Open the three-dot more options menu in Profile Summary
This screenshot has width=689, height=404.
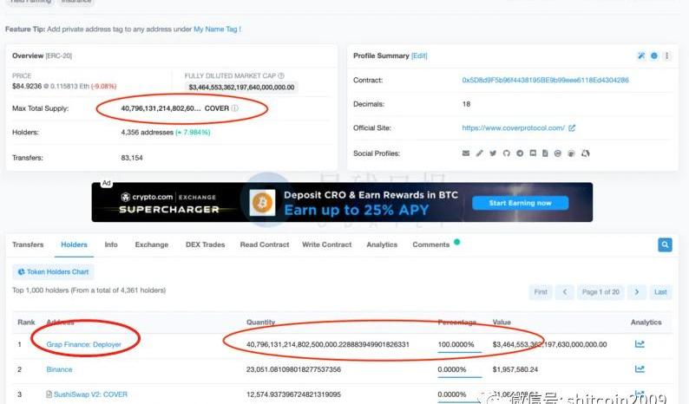click(x=666, y=56)
